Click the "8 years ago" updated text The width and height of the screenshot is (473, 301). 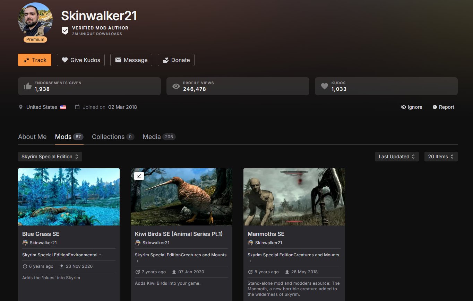(x=267, y=272)
